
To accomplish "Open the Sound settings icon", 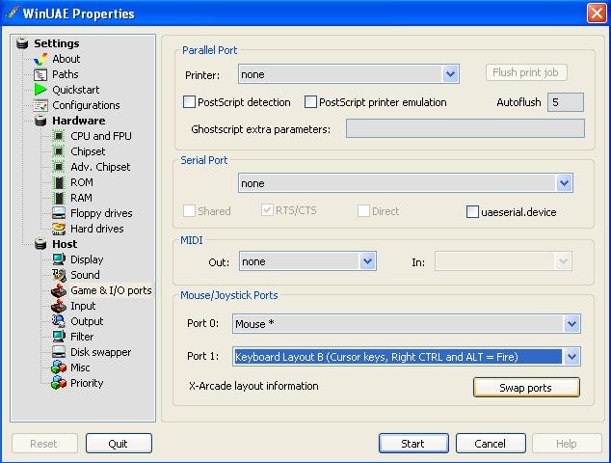I will point(59,275).
